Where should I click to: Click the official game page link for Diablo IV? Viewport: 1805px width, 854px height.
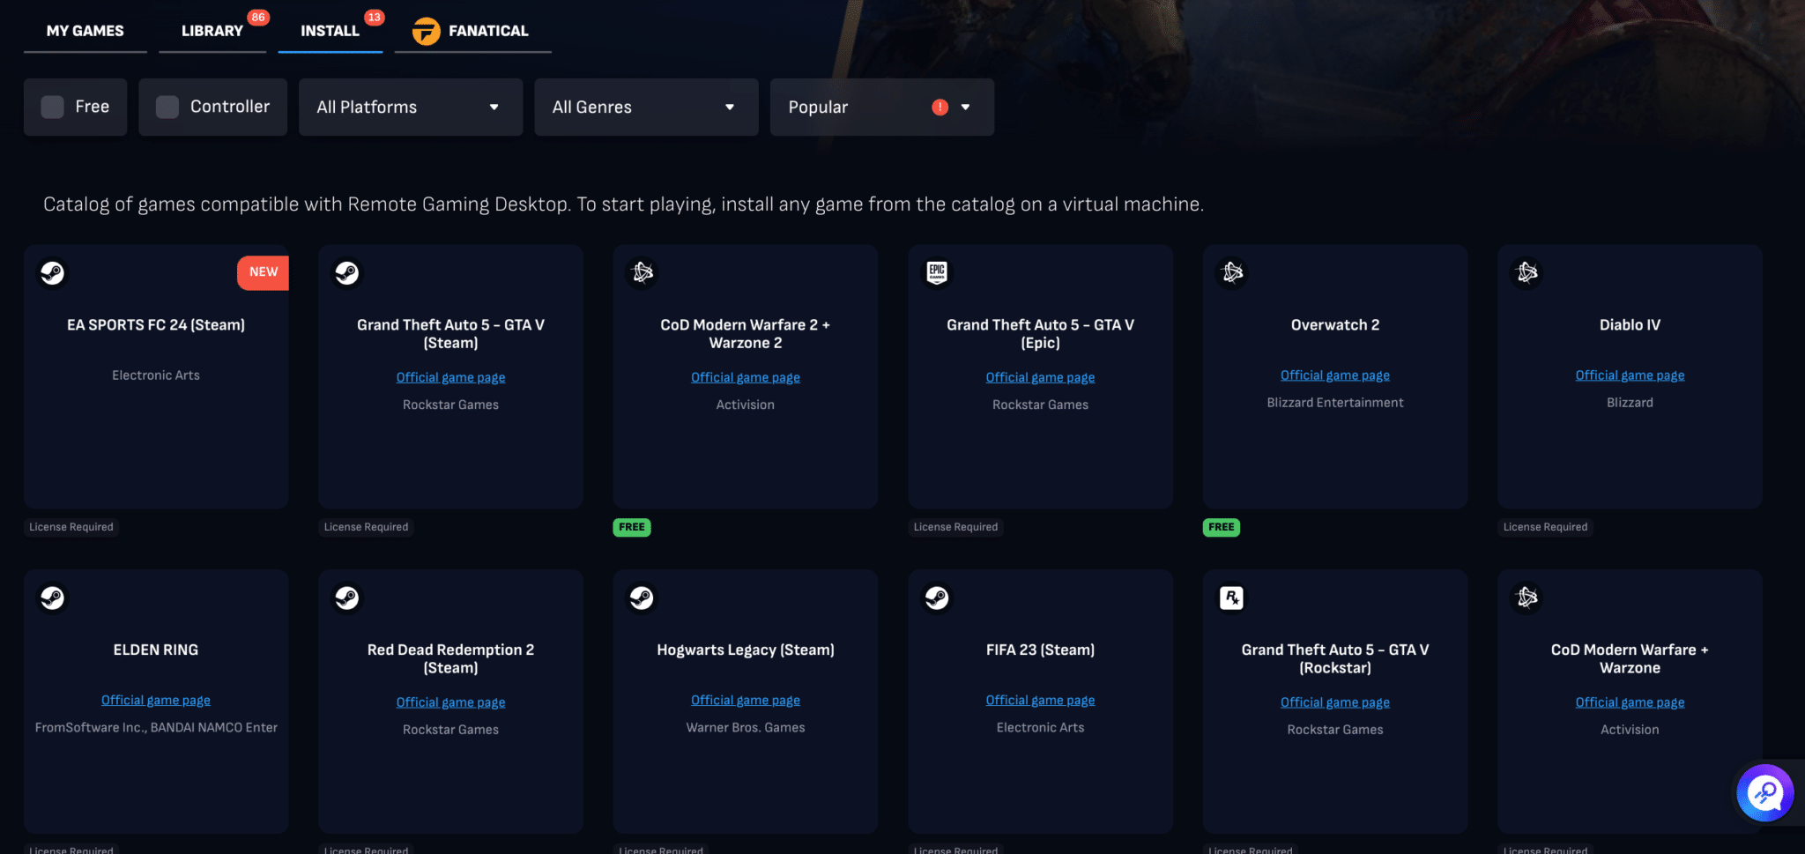pos(1630,375)
